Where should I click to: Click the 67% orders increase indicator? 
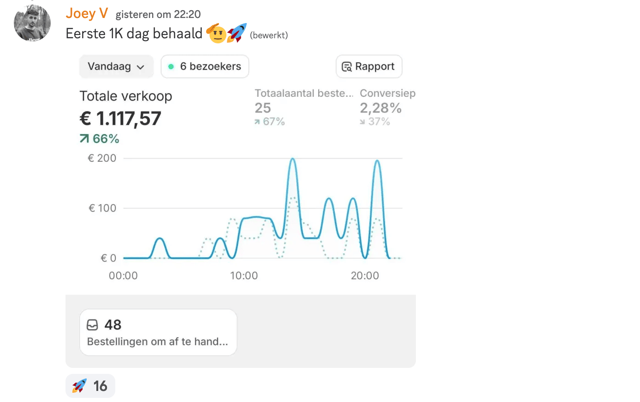pyautogui.click(x=270, y=122)
